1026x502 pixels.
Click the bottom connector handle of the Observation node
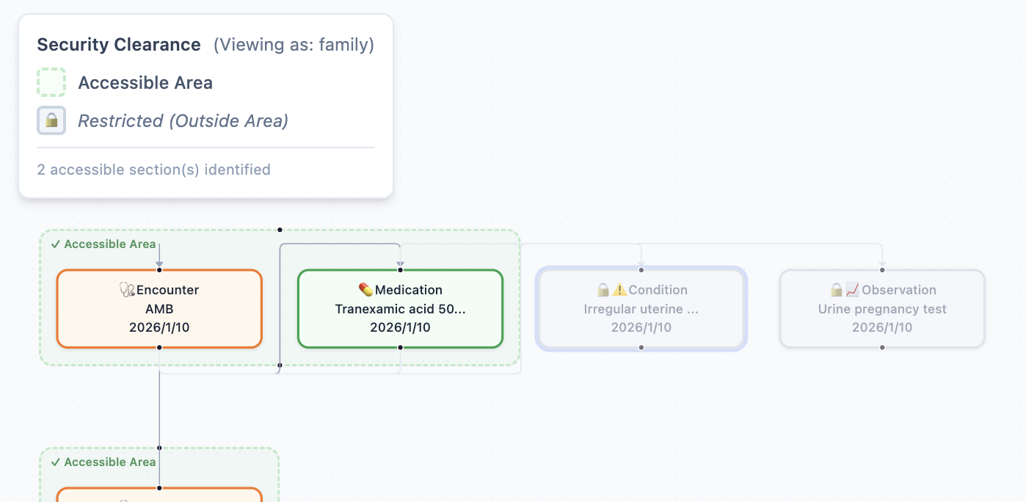882,347
